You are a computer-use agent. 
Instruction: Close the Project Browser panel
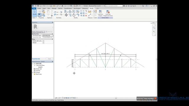pos(53,62)
